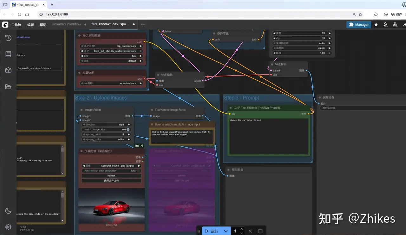
Task: Collapse the Image Stitch node via its dot
Action: (81, 110)
